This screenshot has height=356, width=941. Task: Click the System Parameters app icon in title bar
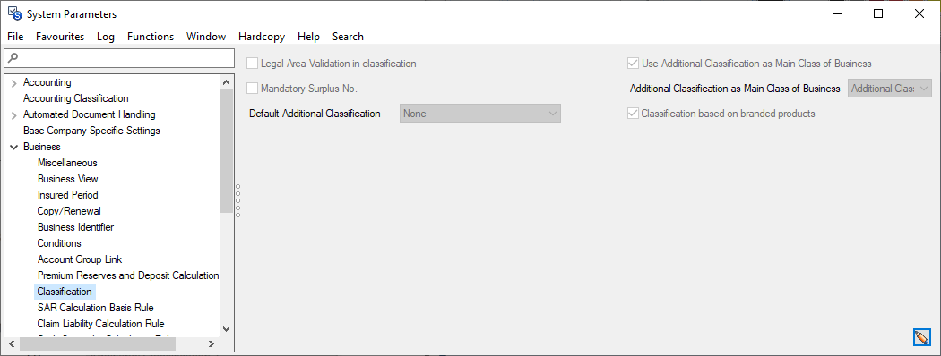tap(14, 13)
